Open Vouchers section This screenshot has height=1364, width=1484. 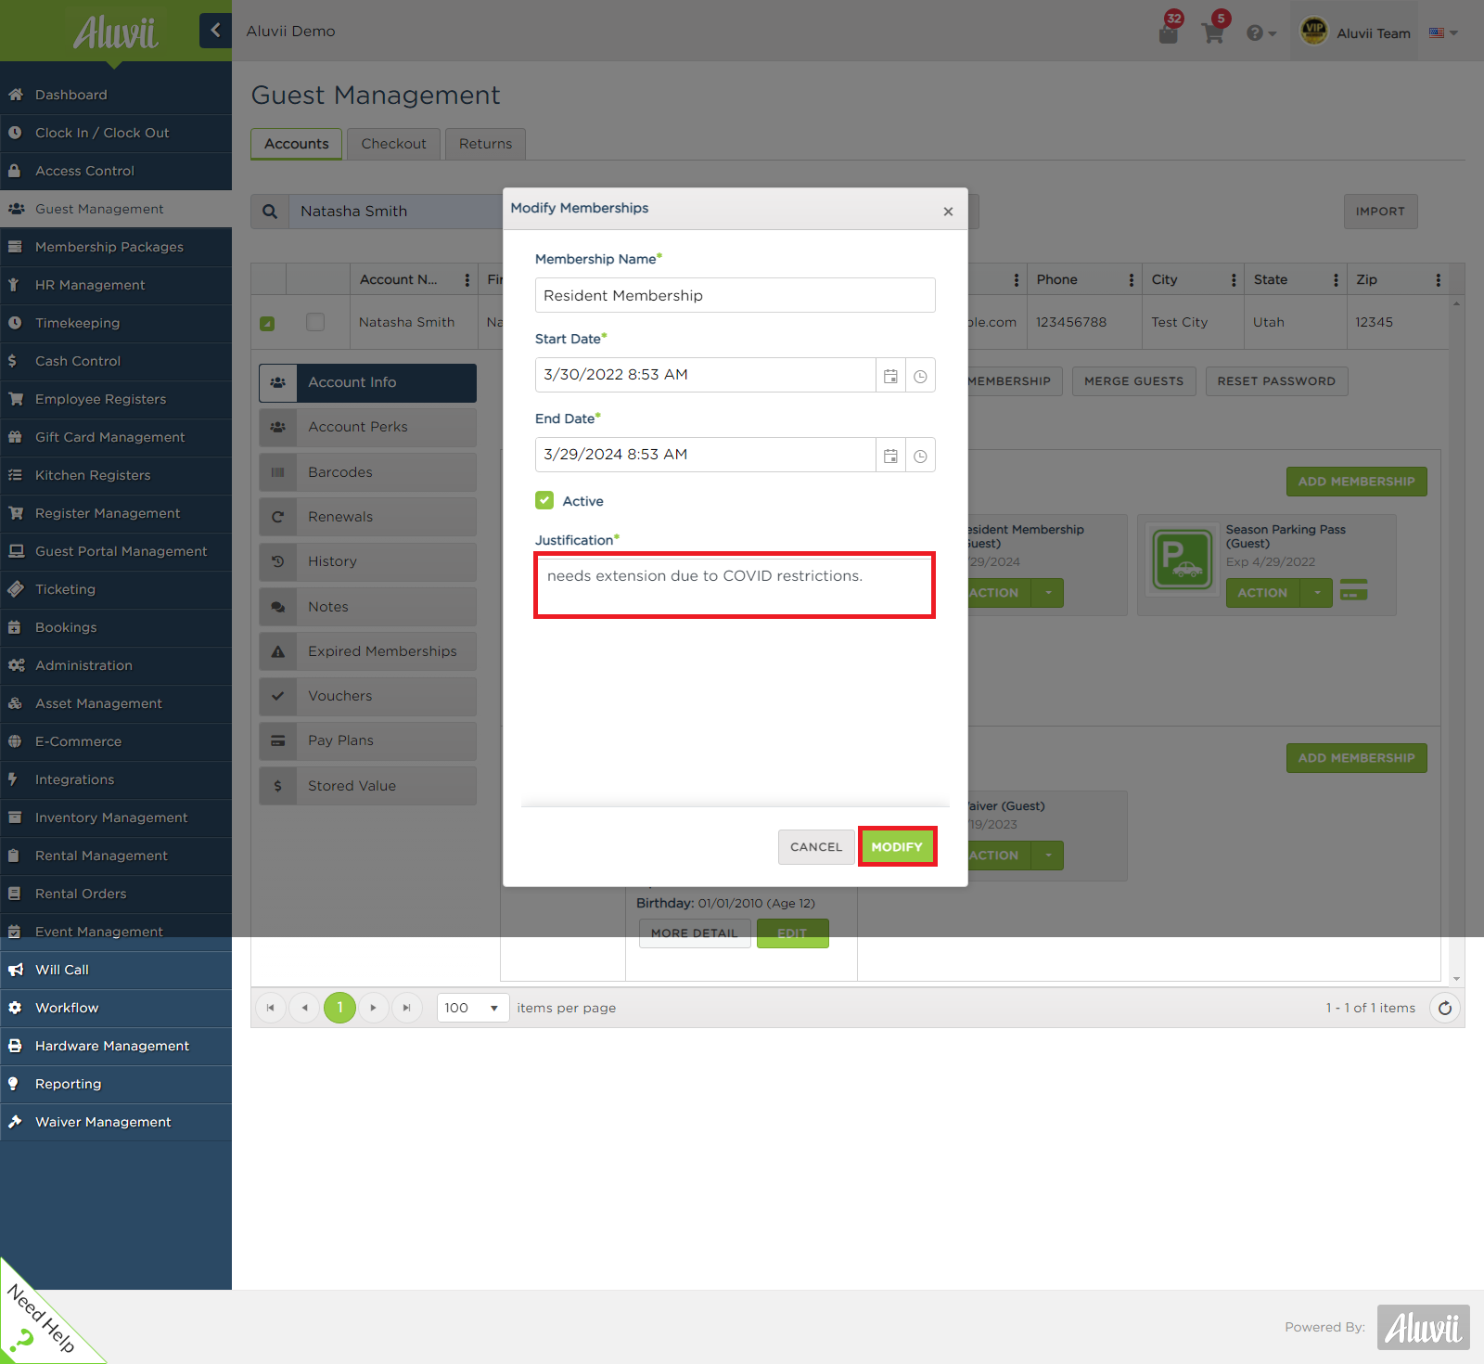click(x=367, y=696)
